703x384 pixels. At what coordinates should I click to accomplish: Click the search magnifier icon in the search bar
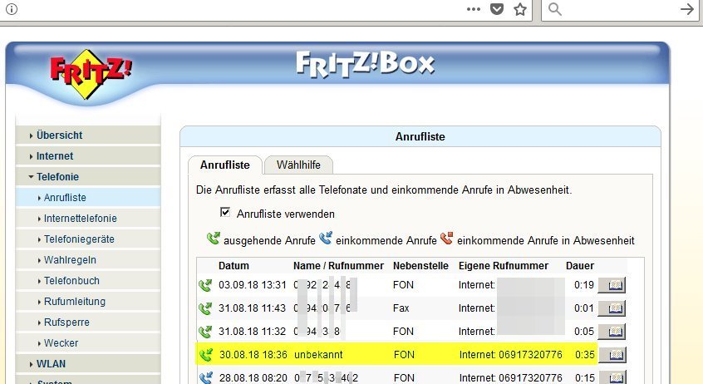[554, 9]
